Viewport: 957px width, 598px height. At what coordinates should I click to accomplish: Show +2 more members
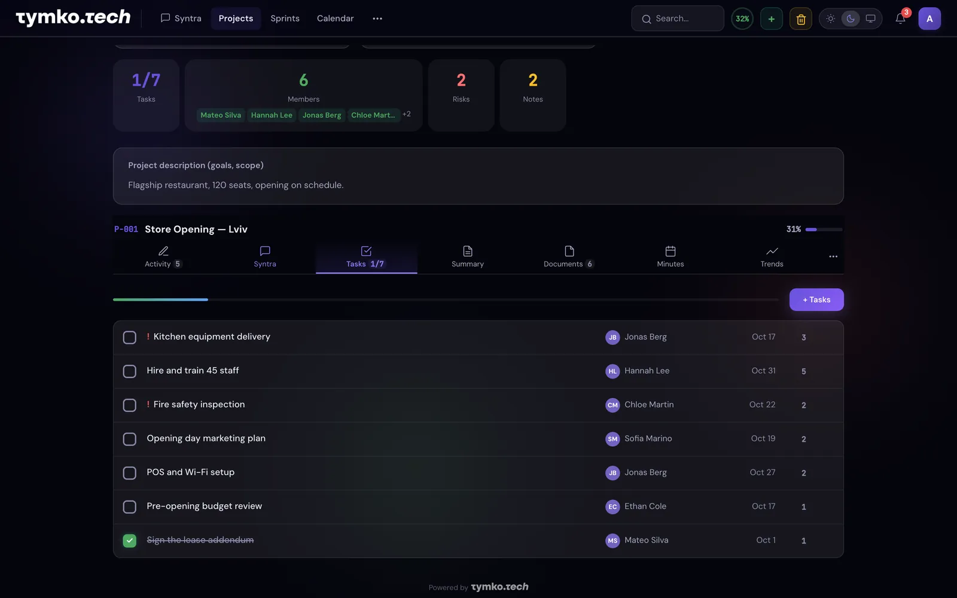tap(407, 114)
